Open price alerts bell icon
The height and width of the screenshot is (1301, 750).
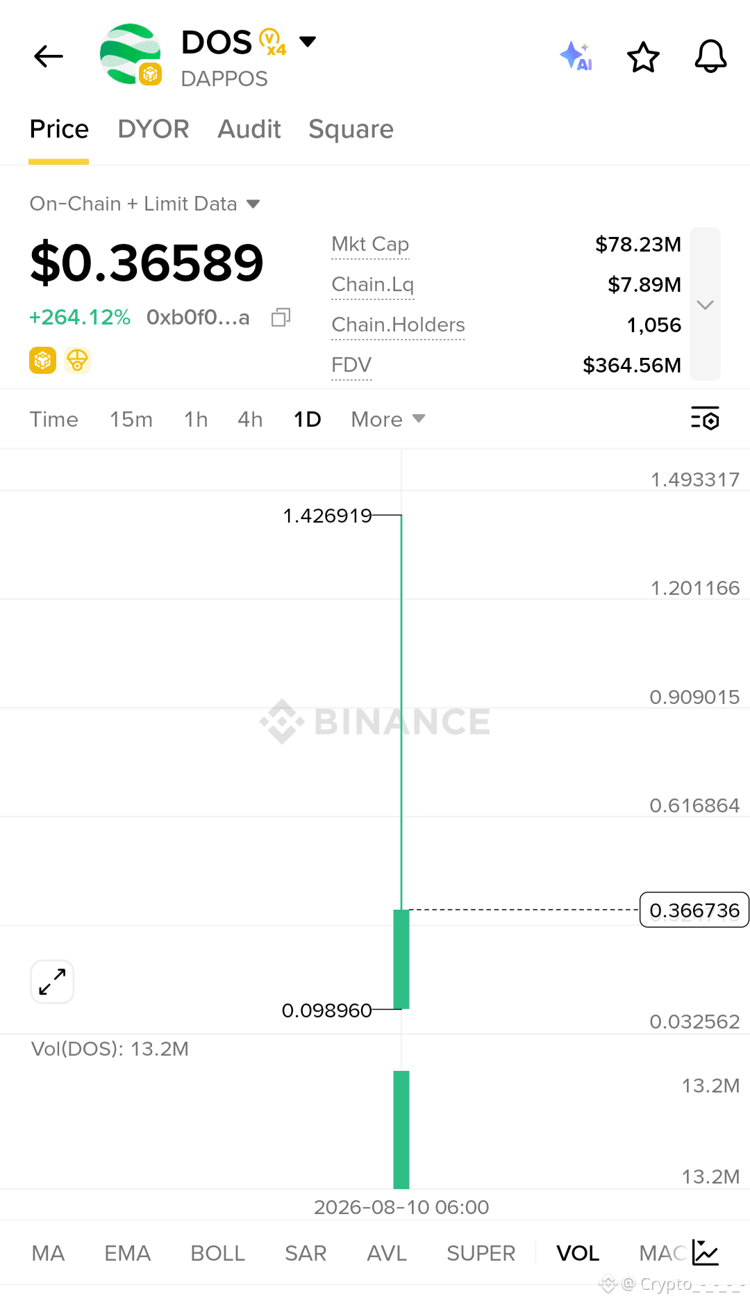(710, 56)
